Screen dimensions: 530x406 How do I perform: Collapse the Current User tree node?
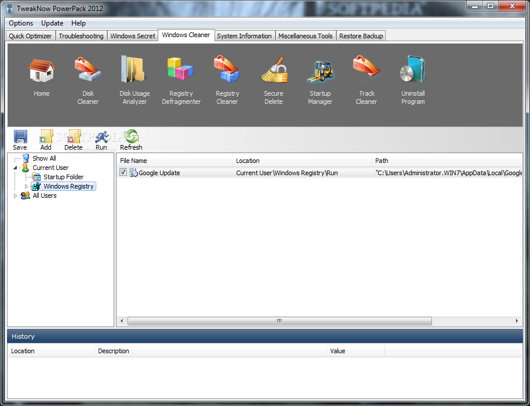coord(15,168)
